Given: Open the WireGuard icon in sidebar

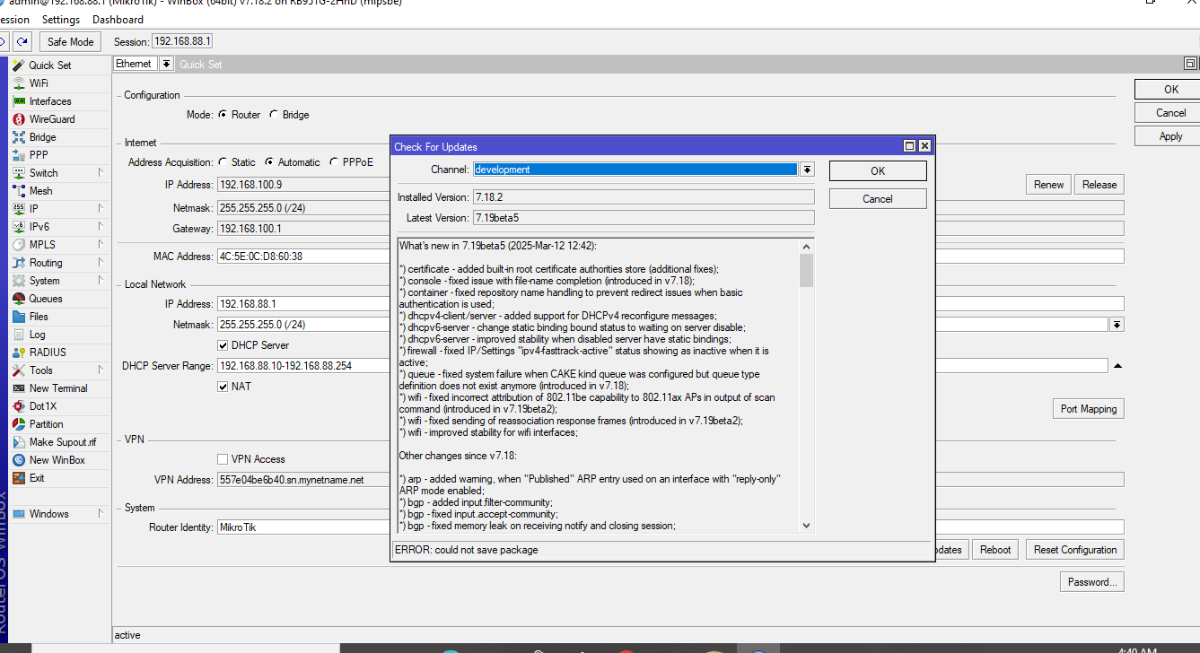Looking at the screenshot, I should [x=19, y=119].
